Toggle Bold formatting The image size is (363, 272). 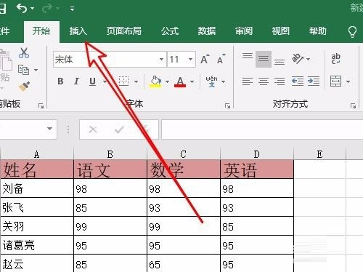[x=60, y=81]
